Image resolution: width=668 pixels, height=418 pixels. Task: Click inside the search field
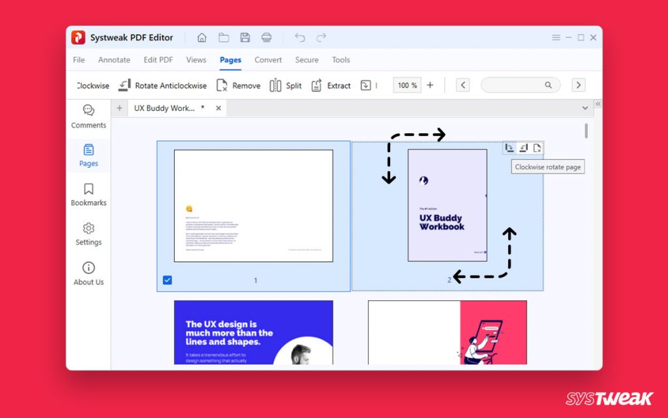[515, 85]
